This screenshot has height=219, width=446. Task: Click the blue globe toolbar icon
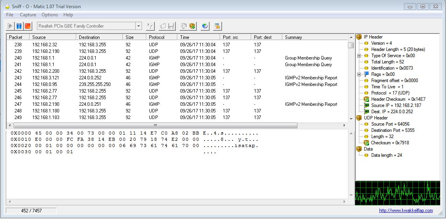click(x=205, y=26)
